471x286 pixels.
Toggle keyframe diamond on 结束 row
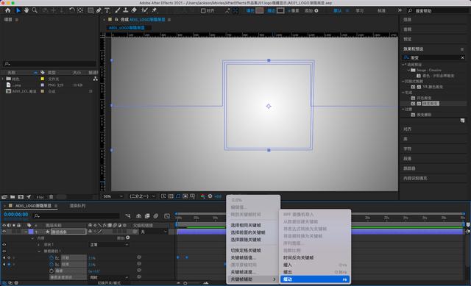coord(9,265)
